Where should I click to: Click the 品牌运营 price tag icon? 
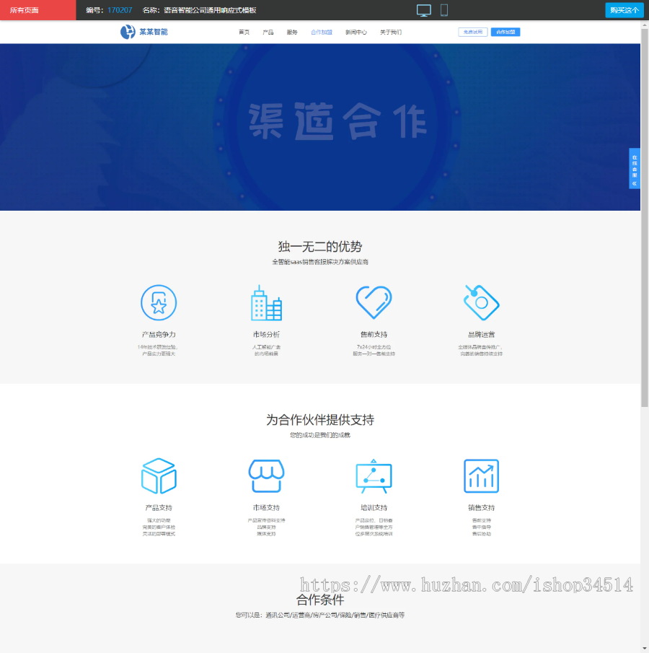[481, 301]
